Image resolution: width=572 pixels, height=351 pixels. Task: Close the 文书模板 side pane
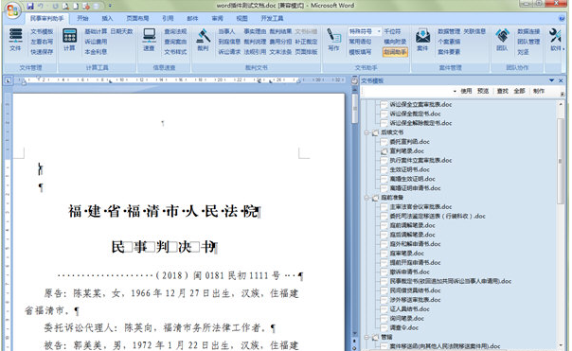point(561,80)
